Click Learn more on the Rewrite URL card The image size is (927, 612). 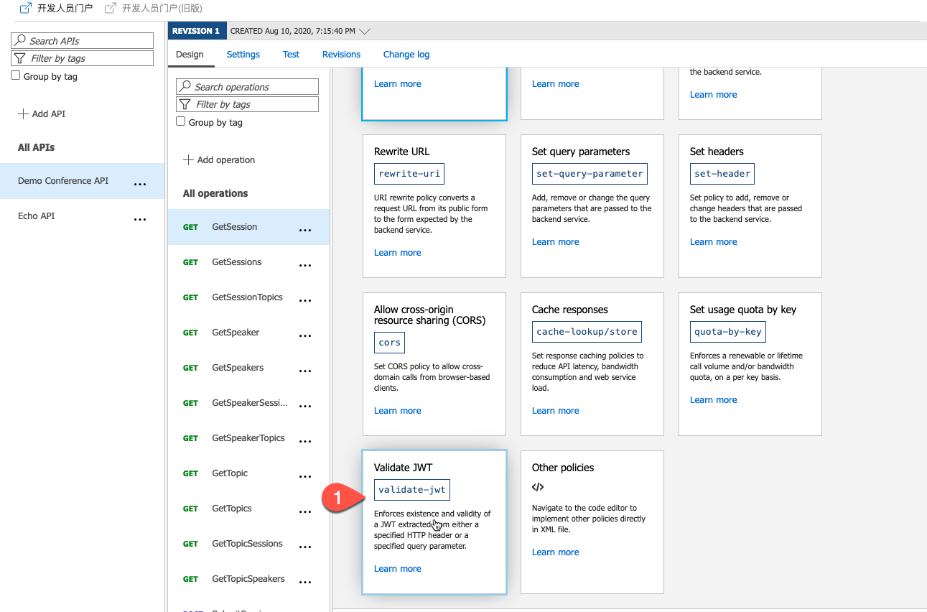[397, 252]
